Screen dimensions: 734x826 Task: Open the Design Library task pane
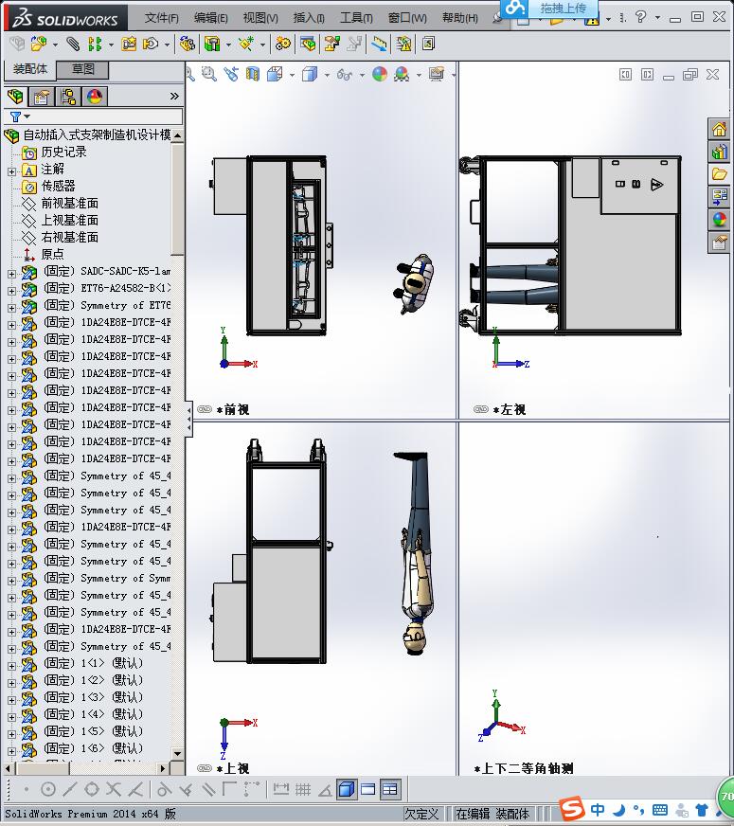[719, 153]
